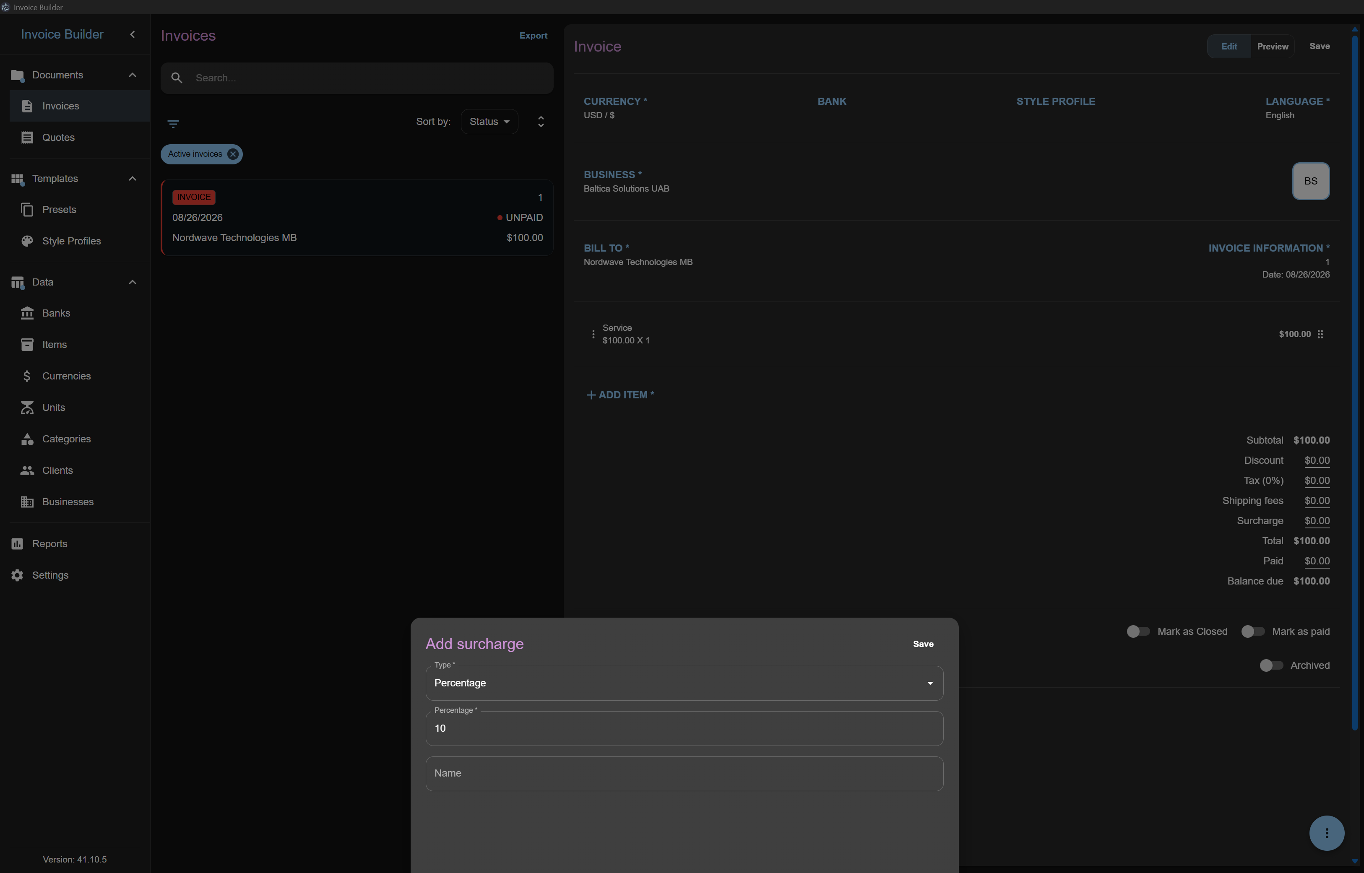
Task: Open the surcharge Type dropdown
Action: (x=684, y=683)
